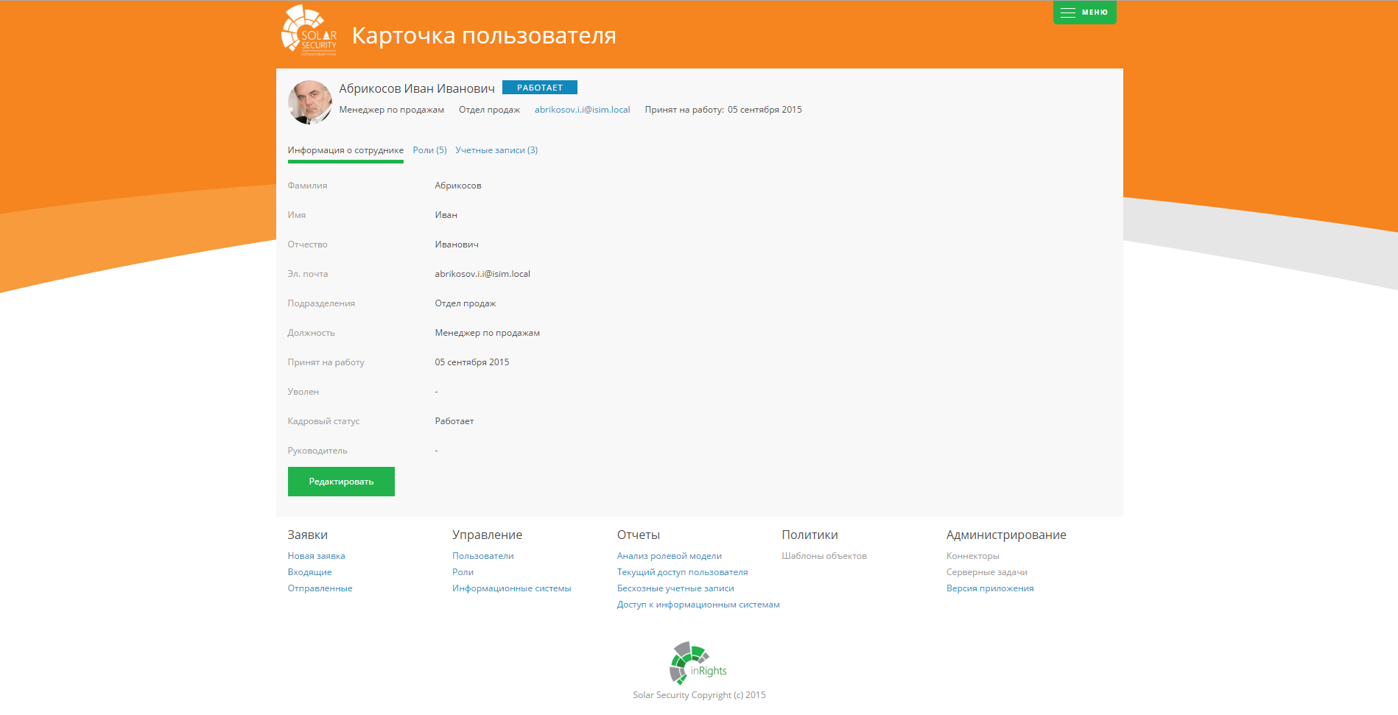
Task: Click the inRights footer logo
Action: pyautogui.click(x=698, y=663)
